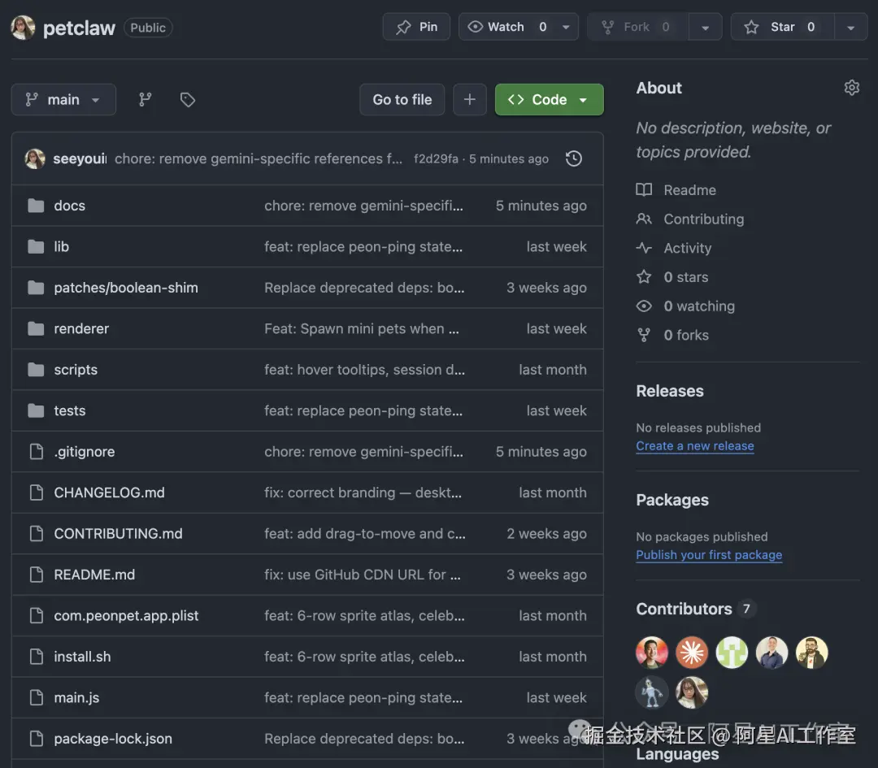
Task: Open 'feat: add drag-to-move' commit message
Action: (364, 533)
